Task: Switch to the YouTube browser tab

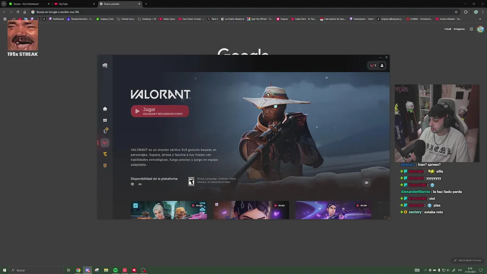Action: point(74,4)
